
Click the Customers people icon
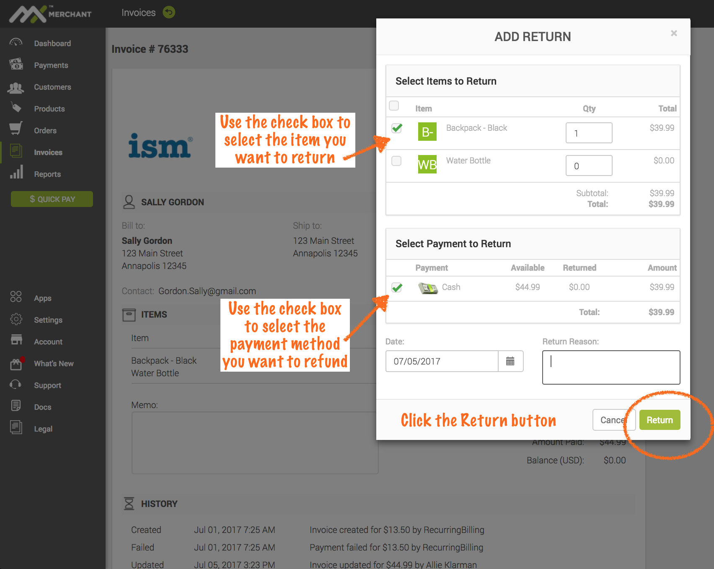(16, 87)
